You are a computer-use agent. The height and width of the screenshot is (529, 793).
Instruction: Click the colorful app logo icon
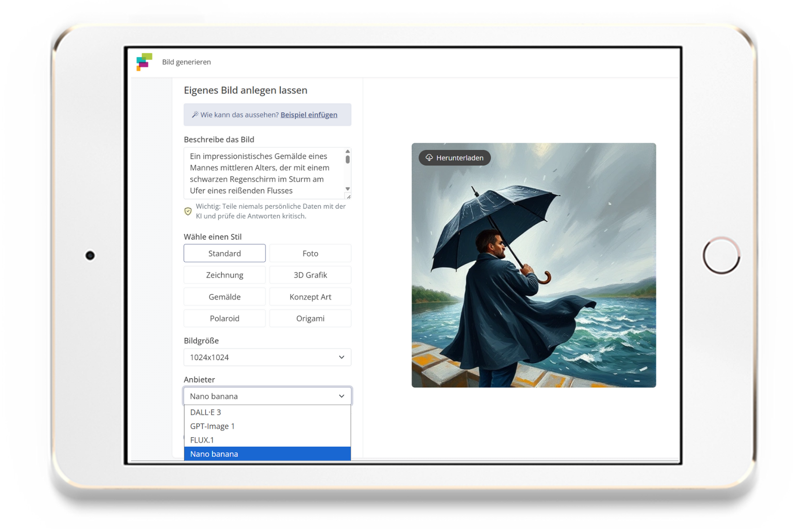coord(144,62)
